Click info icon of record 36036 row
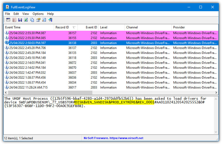Image resolution: width=222 pixels, height=144 pixels. [x=7, y=77]
